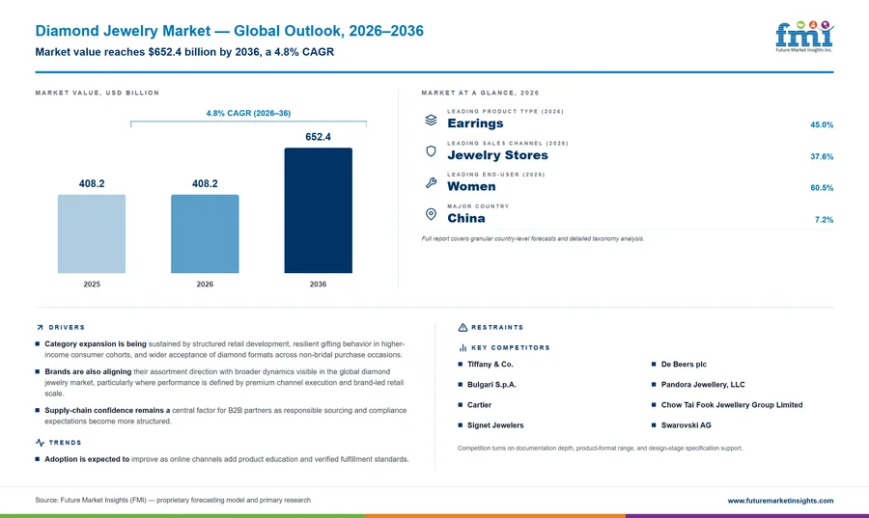Click the 37.6% share value
Viewport: 869px width, 518px height.
click(822, 156)
